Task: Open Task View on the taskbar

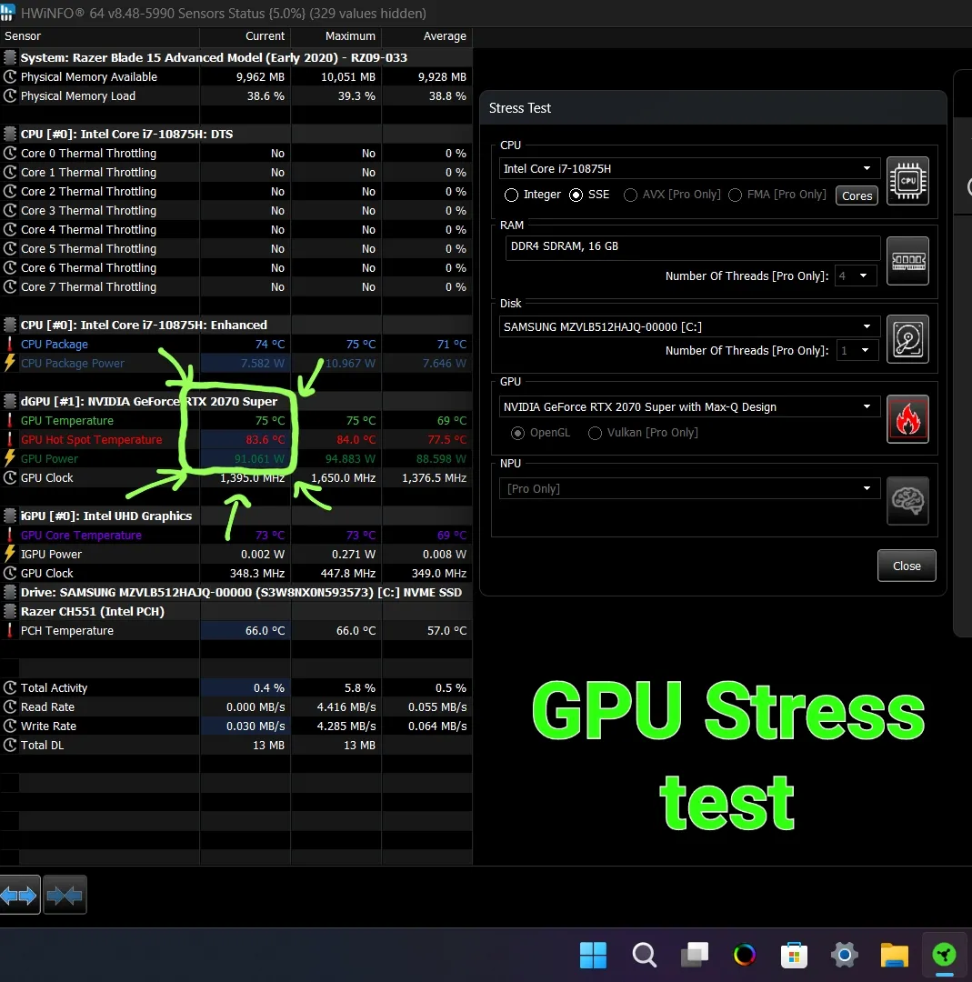Action: (695, 955)
